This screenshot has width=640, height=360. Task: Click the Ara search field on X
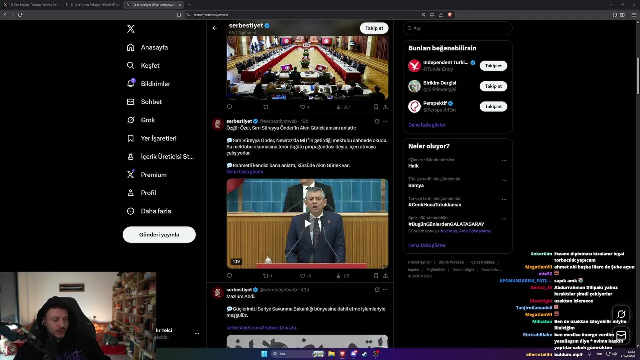(458, 28)
